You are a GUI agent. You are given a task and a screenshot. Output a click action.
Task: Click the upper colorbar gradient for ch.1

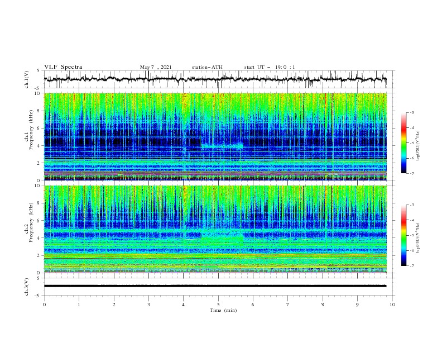point(403,143)
